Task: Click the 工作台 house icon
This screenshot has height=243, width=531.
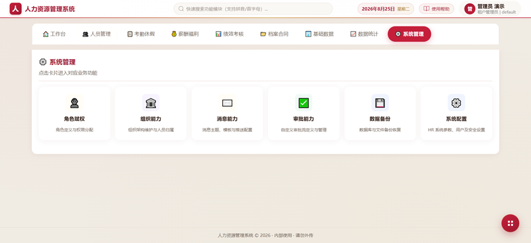Action: [x=46, y=34]
